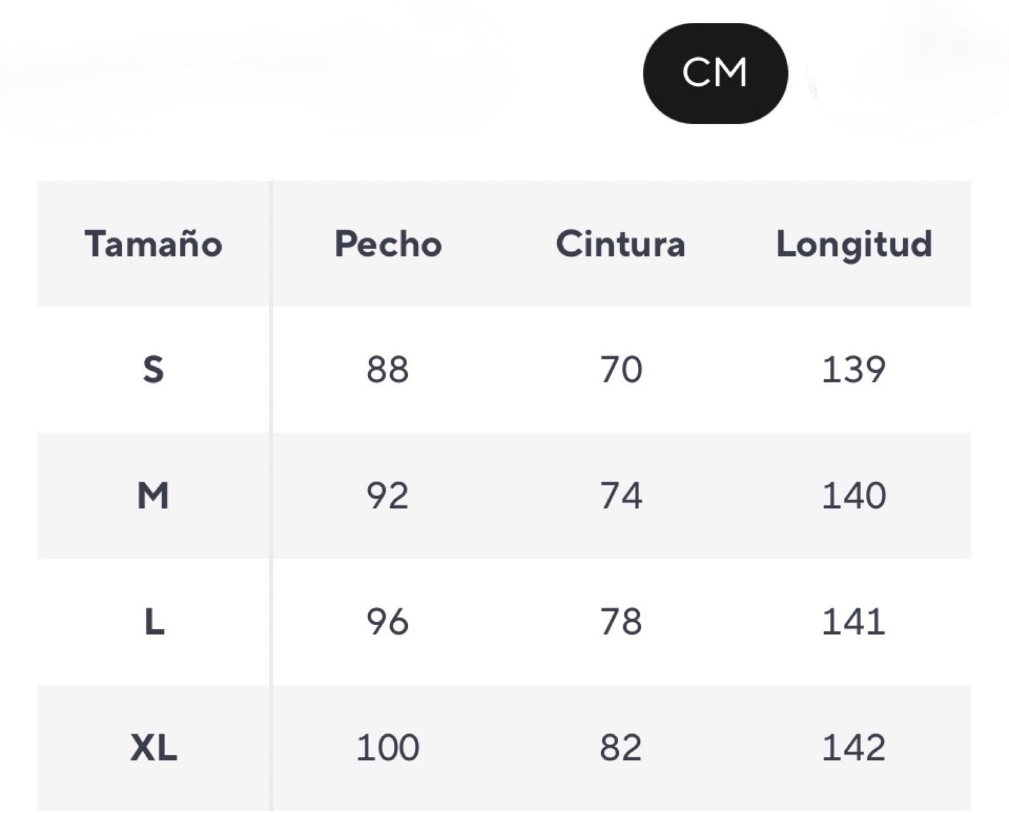Click the Cintura value 70
The height and width of the screenshot is (813, 1009).
coord(621,369)
